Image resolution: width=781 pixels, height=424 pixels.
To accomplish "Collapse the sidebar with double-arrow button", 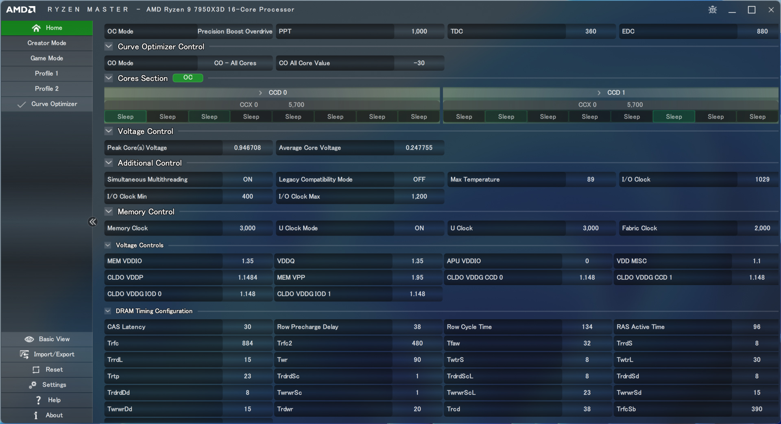I will 93,222.
